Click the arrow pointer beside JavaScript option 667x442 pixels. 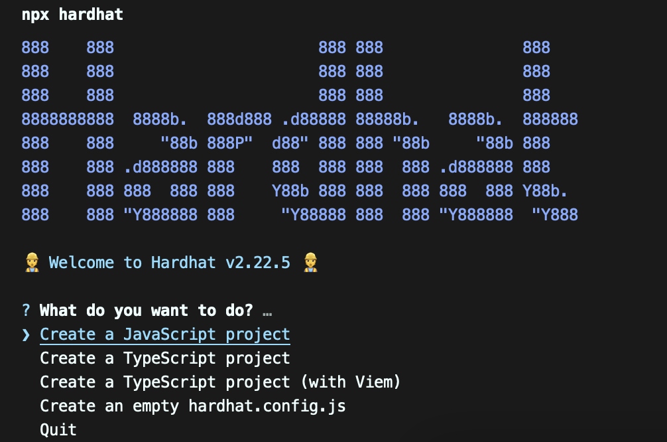click(26, 334)
